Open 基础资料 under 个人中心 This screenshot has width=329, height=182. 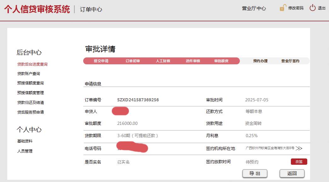click(25, 141)
